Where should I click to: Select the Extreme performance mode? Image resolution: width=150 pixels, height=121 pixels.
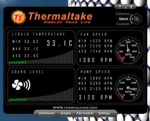tap(123, 14)
